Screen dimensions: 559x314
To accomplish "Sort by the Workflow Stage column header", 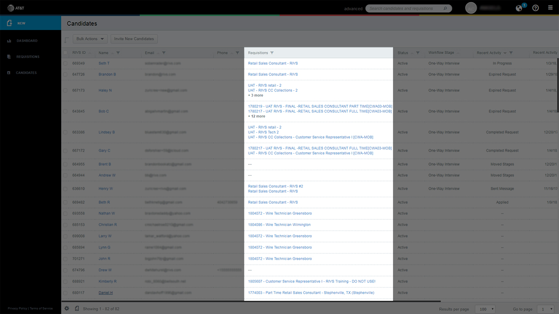I will (x=441, y=53).
